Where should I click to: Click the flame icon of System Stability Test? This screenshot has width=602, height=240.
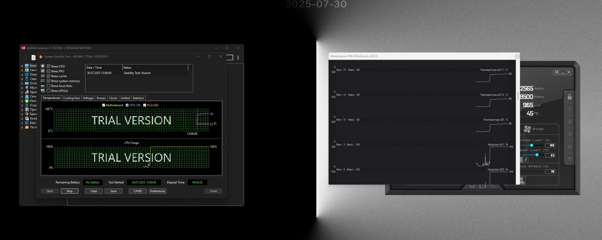(x=41, y=56)
